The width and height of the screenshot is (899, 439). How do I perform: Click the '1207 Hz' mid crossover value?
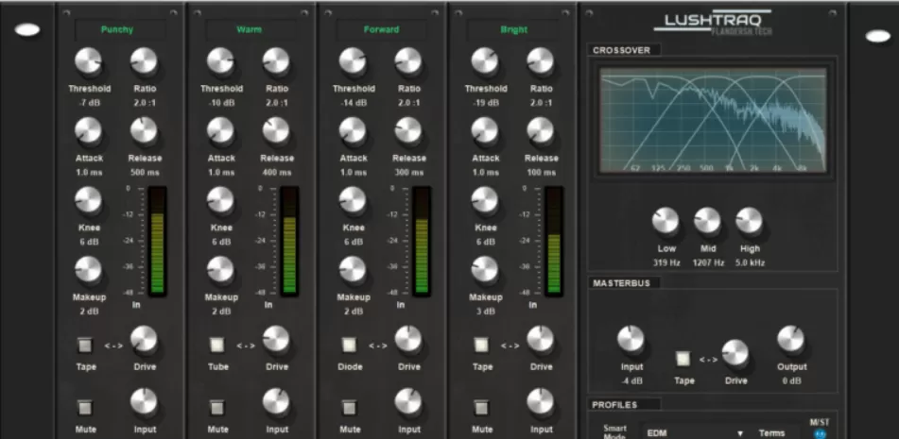pyautogui.click(x=707, y=263)
